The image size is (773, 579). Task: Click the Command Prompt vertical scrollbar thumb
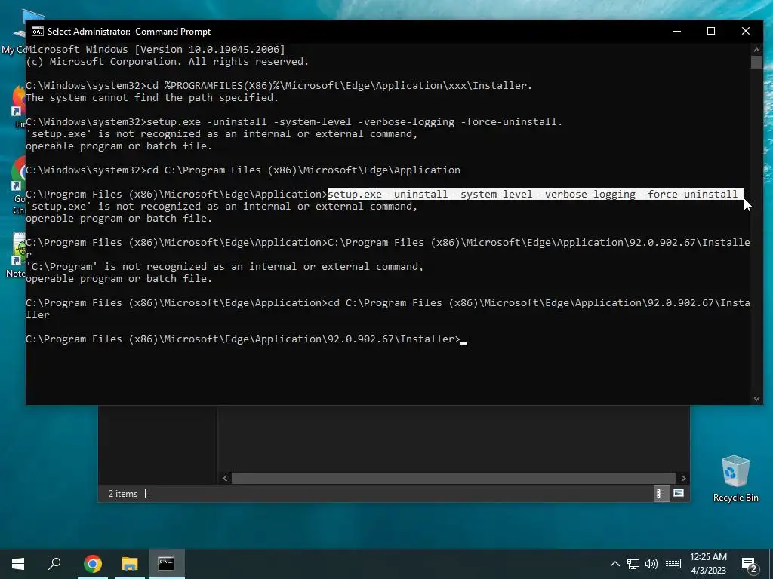[756, 62]
